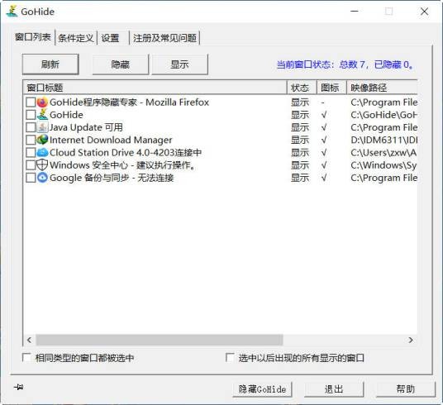Click the Google 备份与同步 row icon
Screen dimensions: 443x405
click(x=42, y=178)
